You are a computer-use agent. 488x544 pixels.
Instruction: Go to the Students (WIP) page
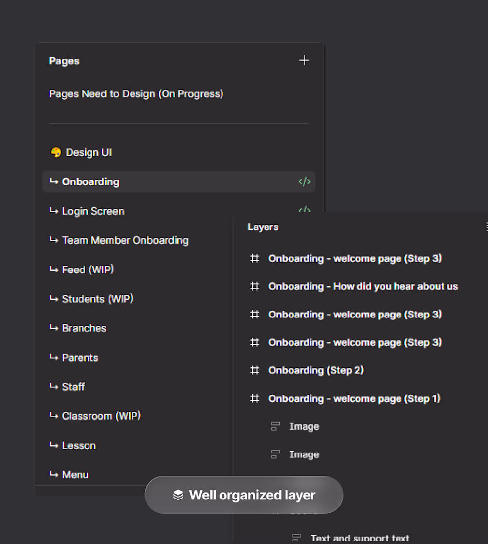tap(97, 299)
